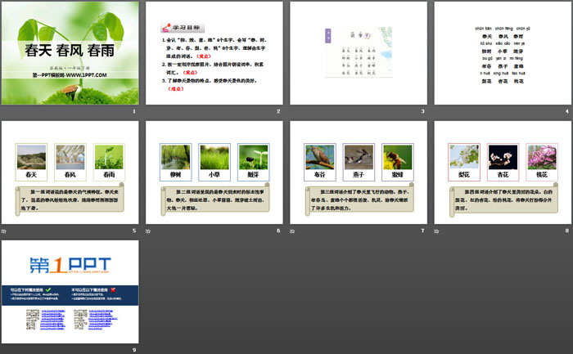Click the 杏花 apricot blossom photo
The image size is (573, 354).
pos(502,157)
